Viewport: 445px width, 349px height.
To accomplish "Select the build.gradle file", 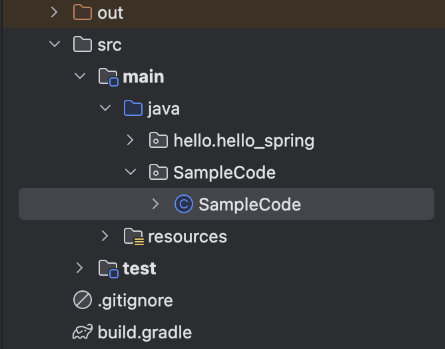I will click(144, 332).
